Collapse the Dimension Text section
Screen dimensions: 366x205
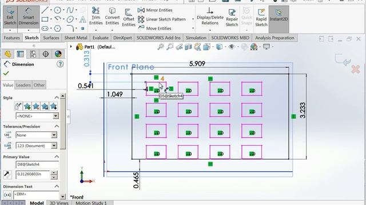(x=57, y=186)
